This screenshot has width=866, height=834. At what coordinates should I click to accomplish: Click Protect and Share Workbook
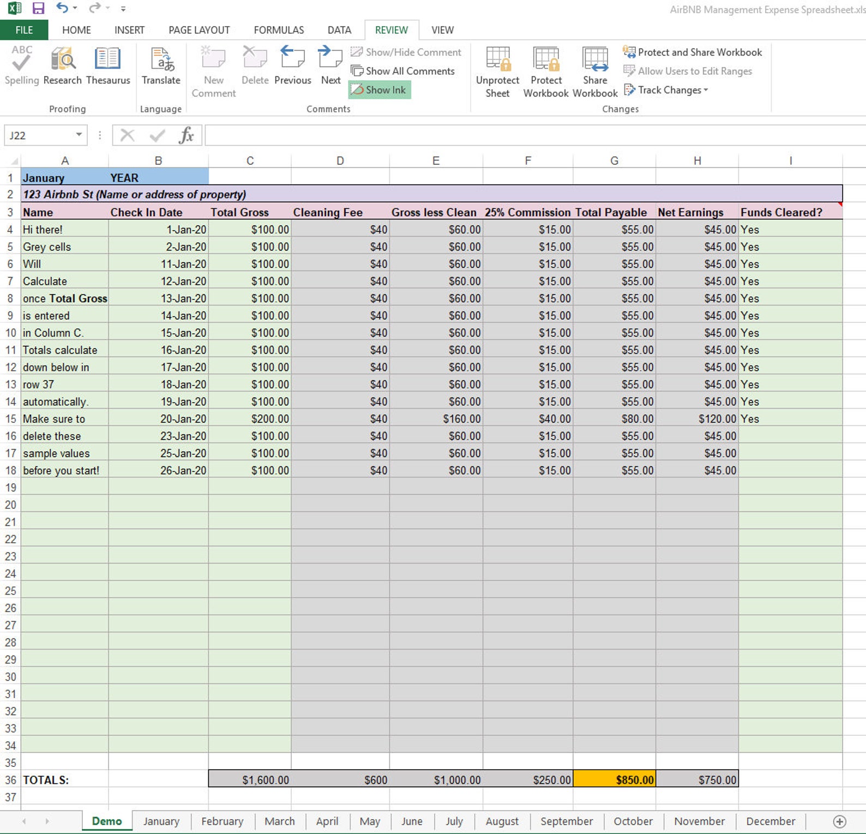tap(693, 52)
